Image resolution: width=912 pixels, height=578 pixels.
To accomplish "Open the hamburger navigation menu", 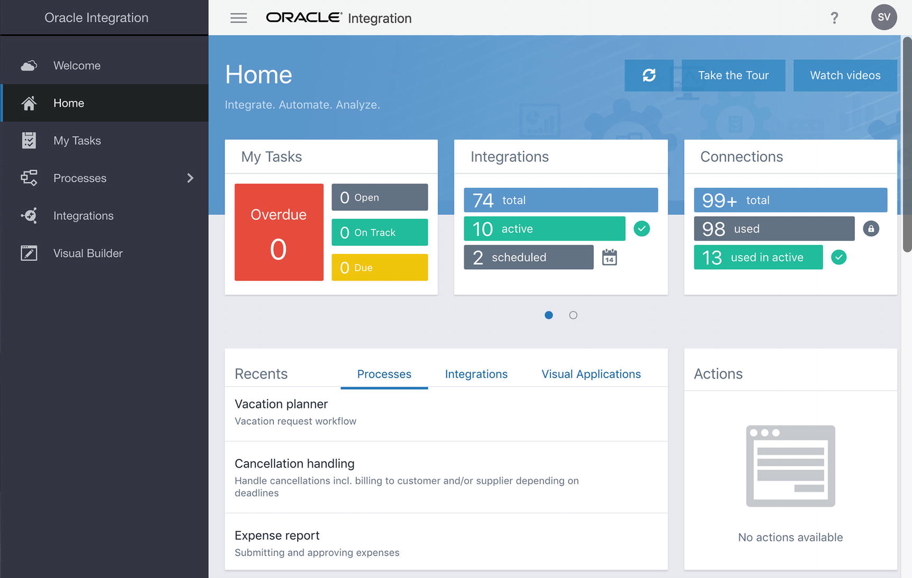I will 238,18.
